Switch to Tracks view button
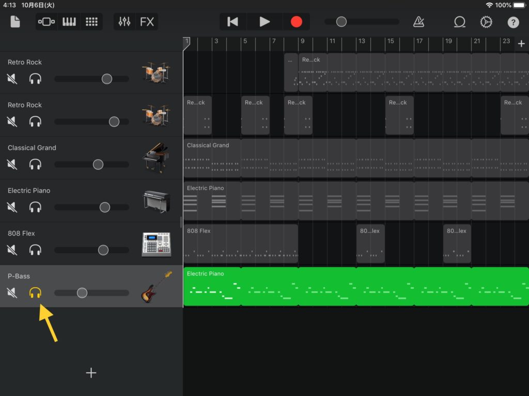 point(46,22)
